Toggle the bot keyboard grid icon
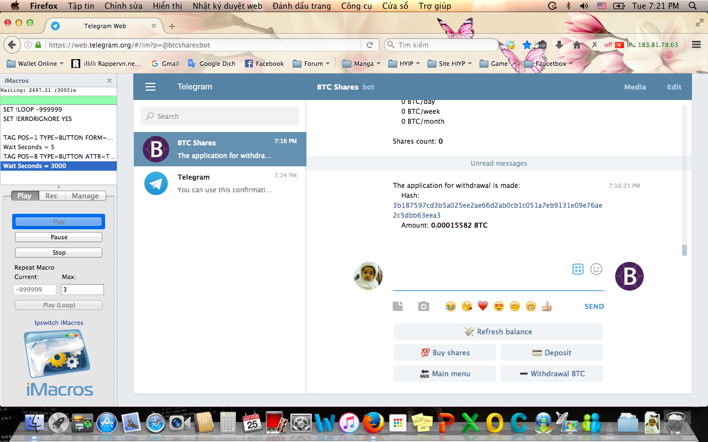708x442 pixels. [578, 269]
